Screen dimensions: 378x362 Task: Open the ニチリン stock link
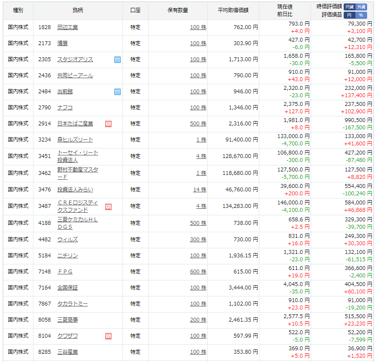[x=67, y=256]
